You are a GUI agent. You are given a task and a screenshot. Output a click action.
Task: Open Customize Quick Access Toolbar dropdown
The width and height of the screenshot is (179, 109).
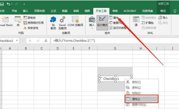point(24,4)
